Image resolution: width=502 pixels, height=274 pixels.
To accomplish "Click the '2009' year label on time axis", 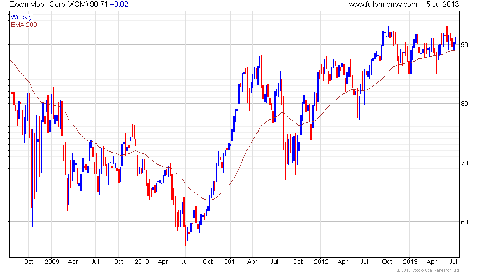I will (52, 262).
